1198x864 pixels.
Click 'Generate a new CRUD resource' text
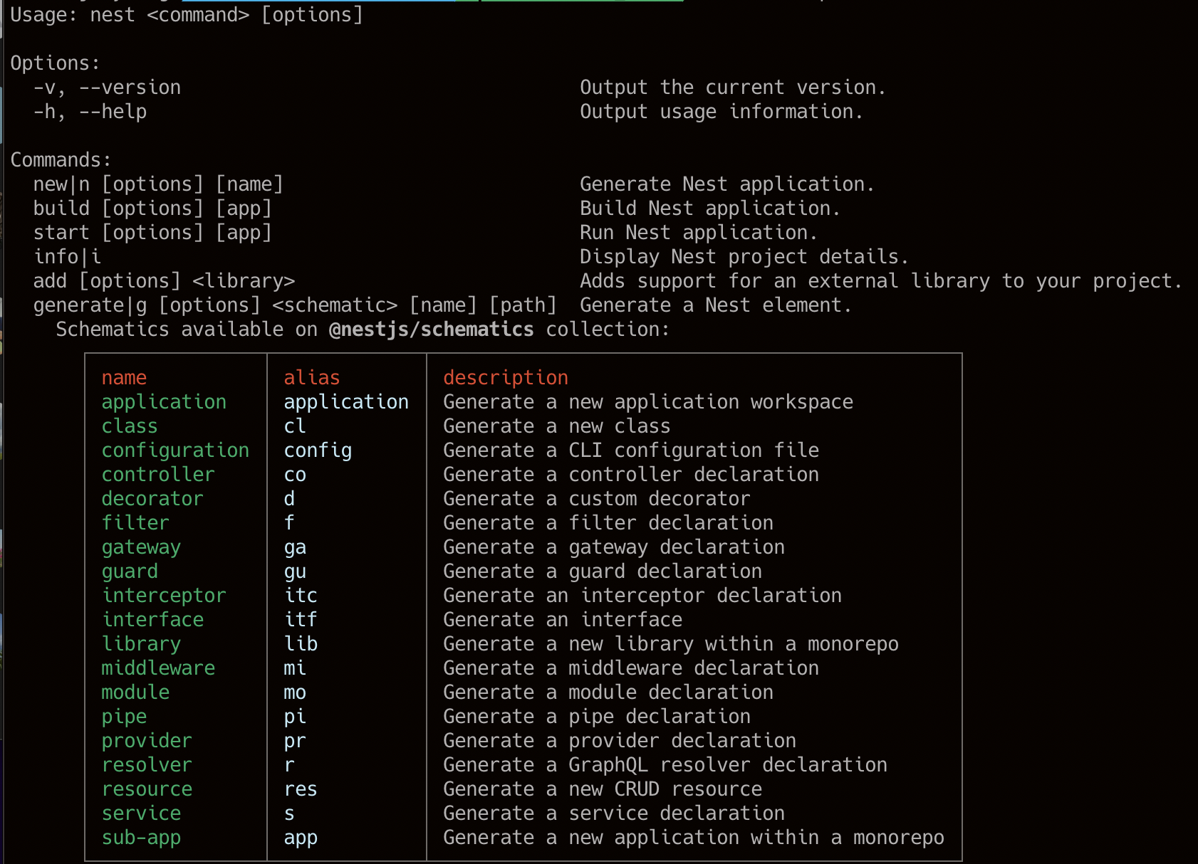[x=603, y=789]
